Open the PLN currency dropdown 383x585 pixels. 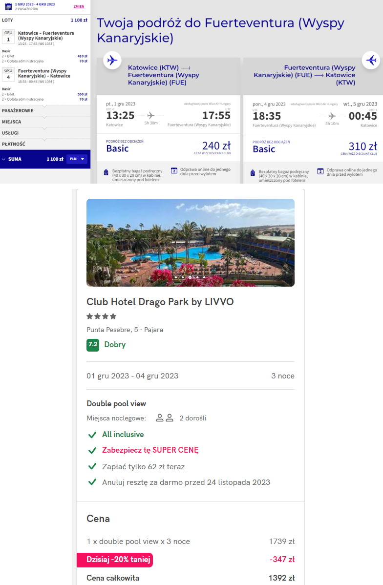coord(77,159)
